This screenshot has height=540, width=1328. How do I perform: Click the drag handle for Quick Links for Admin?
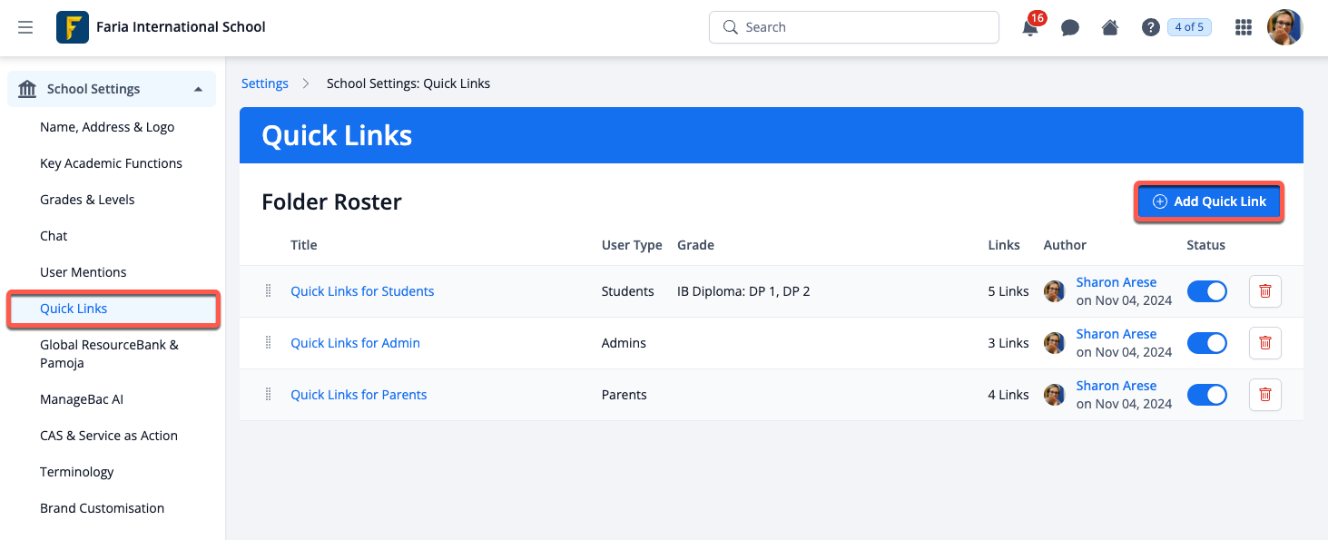click(x=268, y=342)
